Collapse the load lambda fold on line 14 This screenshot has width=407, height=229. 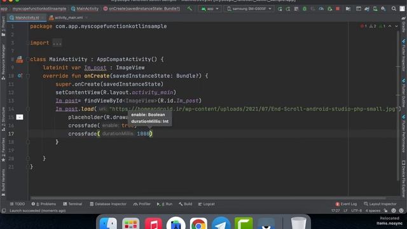point(28,109)
